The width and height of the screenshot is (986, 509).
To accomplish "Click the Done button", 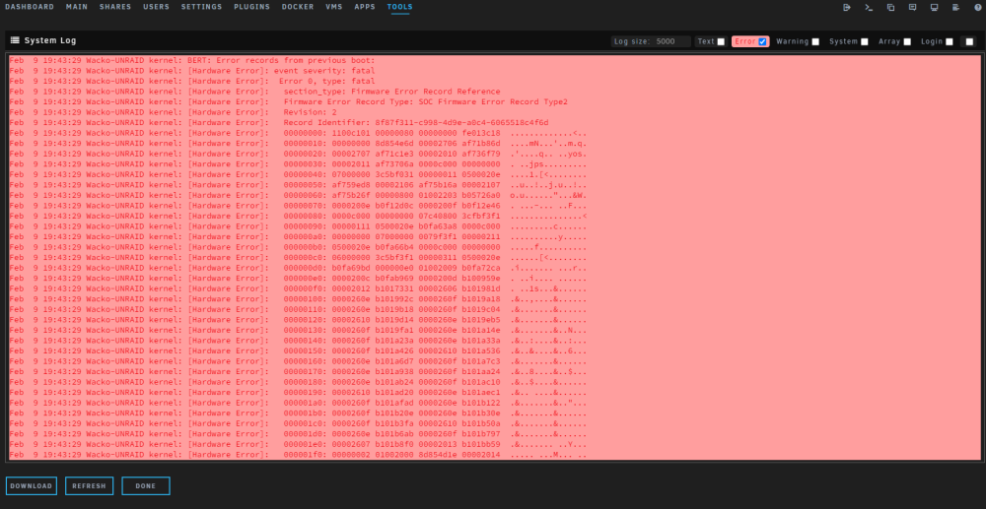I will (146, 485).
